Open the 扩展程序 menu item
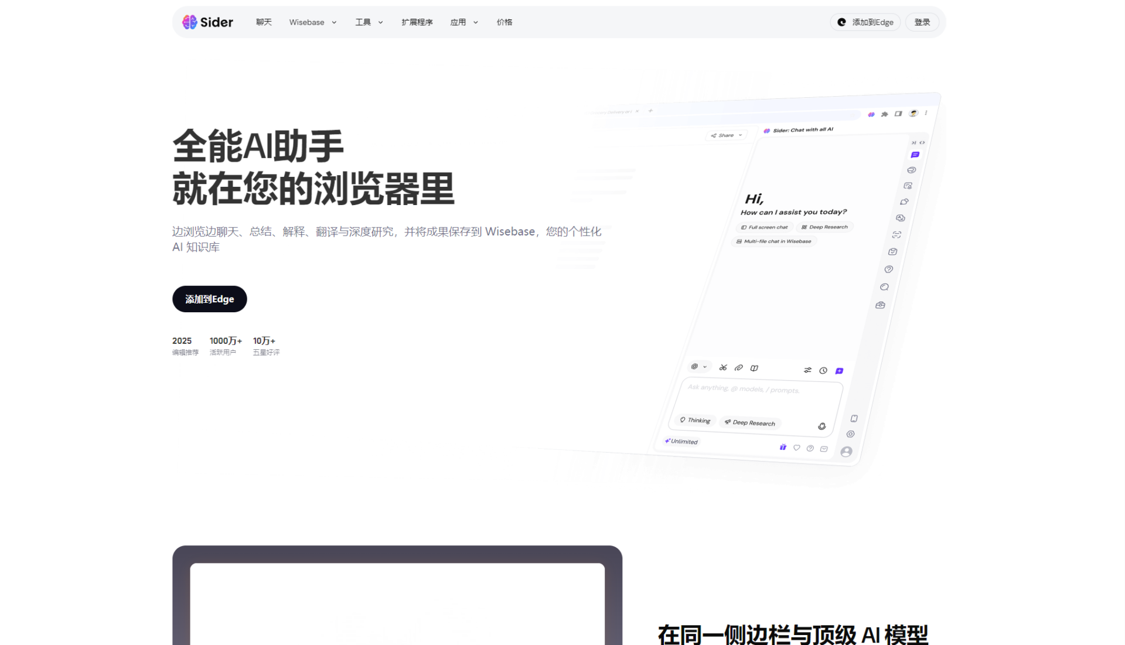1125x645 pixels. [x=417, y=22]
